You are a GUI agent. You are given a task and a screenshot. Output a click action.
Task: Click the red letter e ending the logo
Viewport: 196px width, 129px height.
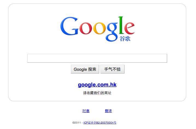[129, 28]
